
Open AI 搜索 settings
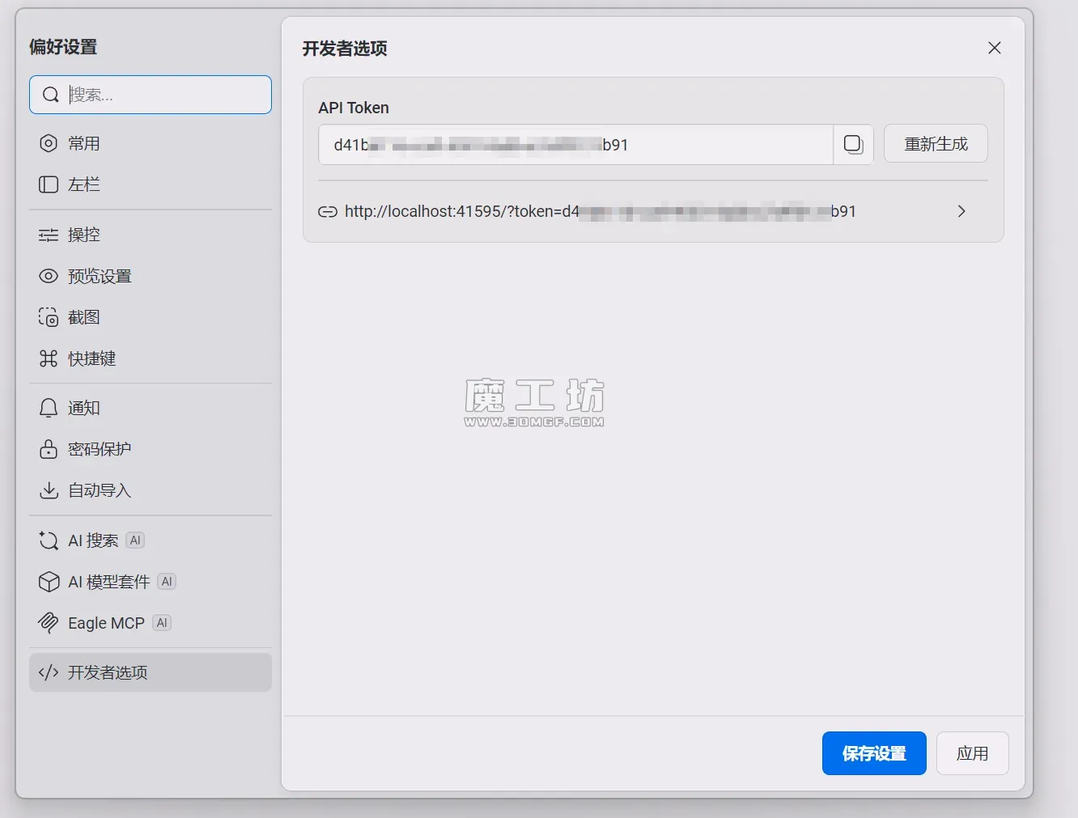tap(93, 540)
